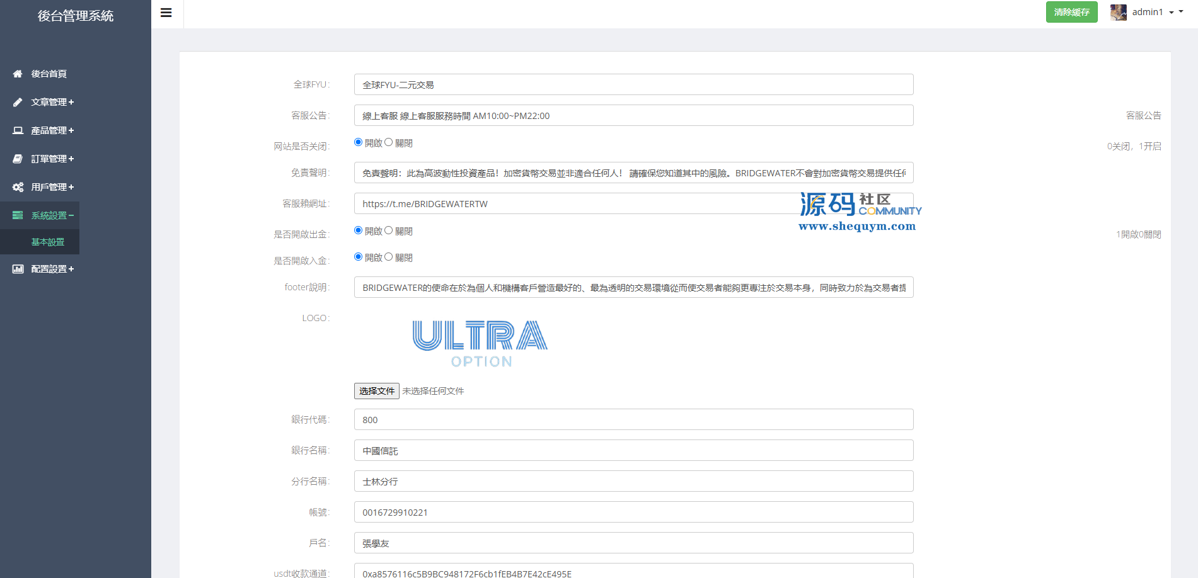1198x578 pixels.
Task: Click the green 清除緩存 button
Action: pos(1071,12)
